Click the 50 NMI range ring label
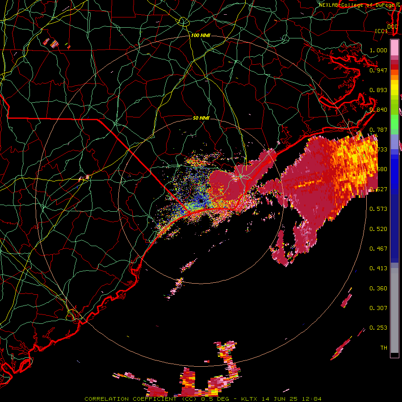The width and height of the screenshot is (402, 402). click(x=201, y=118)
